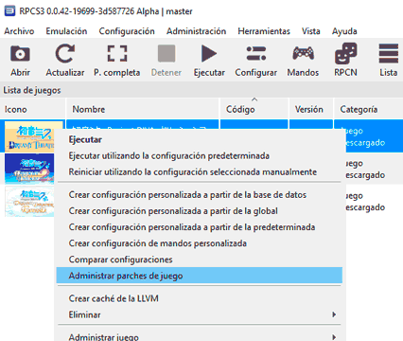This screenshot has height=341, width=403.
Task: Select Reiniciar utilizando la configuración seleccionada manualmente
Action: click(x=200, y=171)
